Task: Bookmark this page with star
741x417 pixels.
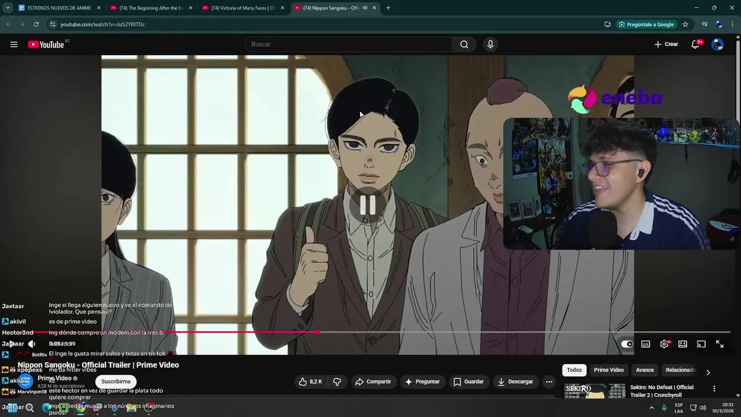Action: click(x=685, y=24)
